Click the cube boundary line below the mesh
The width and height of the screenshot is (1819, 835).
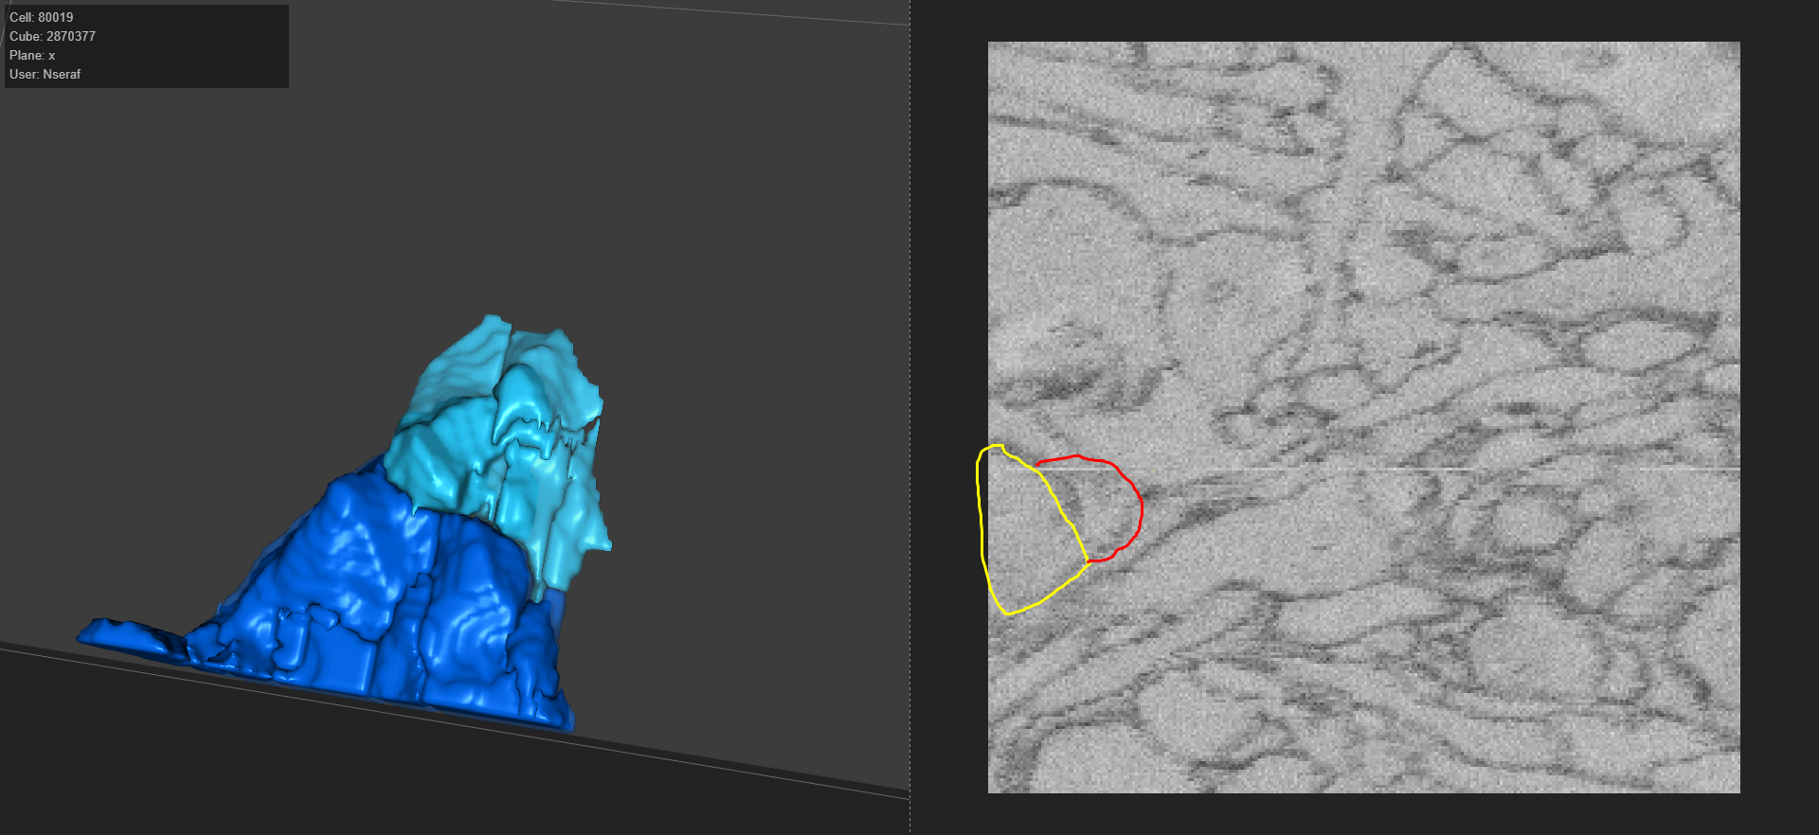(663, 748)
